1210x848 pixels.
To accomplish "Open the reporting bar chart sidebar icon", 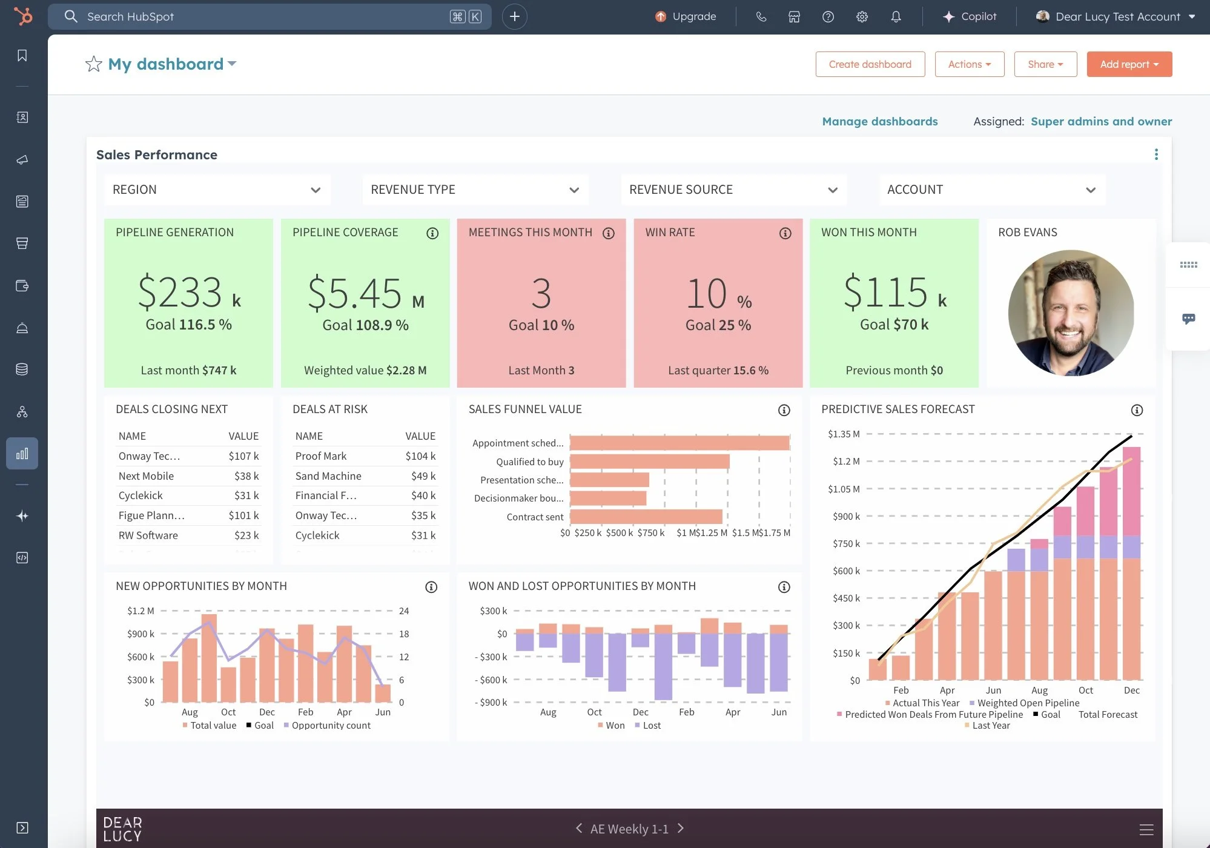I will (x=22, y=453).
